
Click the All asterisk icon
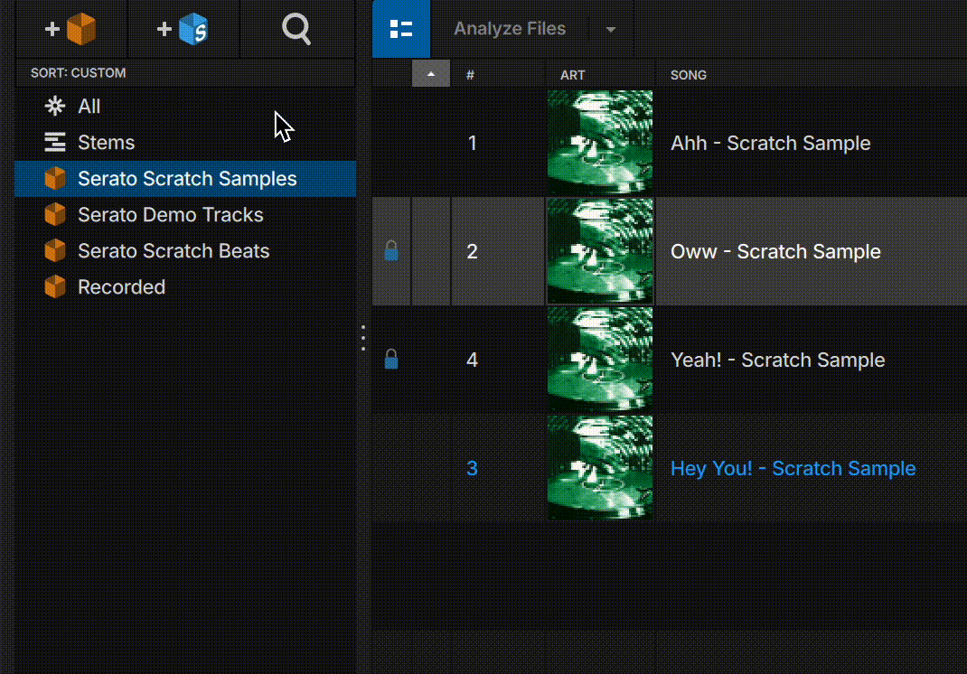[x=55, y=106]
